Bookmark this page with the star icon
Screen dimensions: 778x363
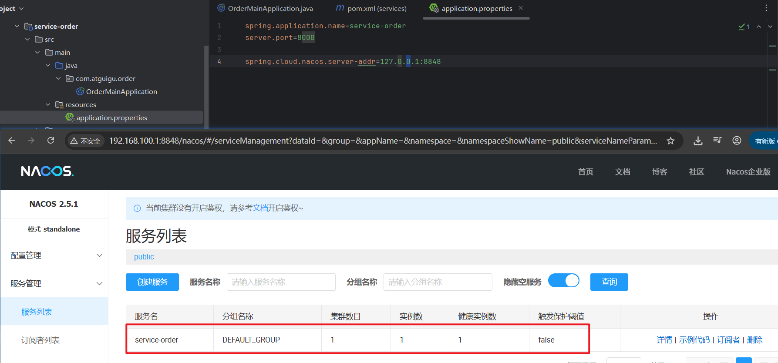(x=670, y=141)
